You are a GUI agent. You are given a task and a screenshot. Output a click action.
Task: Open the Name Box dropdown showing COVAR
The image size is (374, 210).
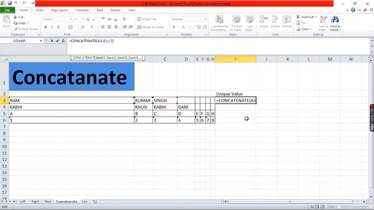pyautogui.click(x=41, y=41)
